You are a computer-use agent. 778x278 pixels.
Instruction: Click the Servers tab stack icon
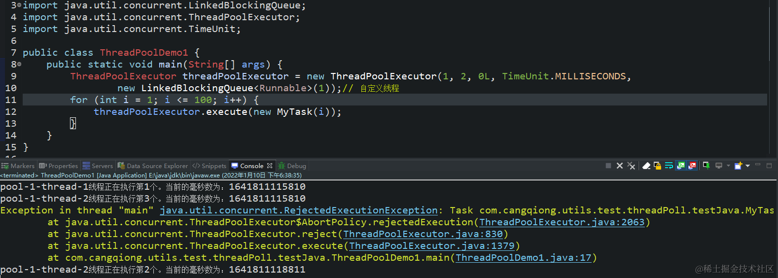coord(86,166)
